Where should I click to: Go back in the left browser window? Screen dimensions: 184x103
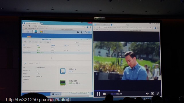[24, 26]
